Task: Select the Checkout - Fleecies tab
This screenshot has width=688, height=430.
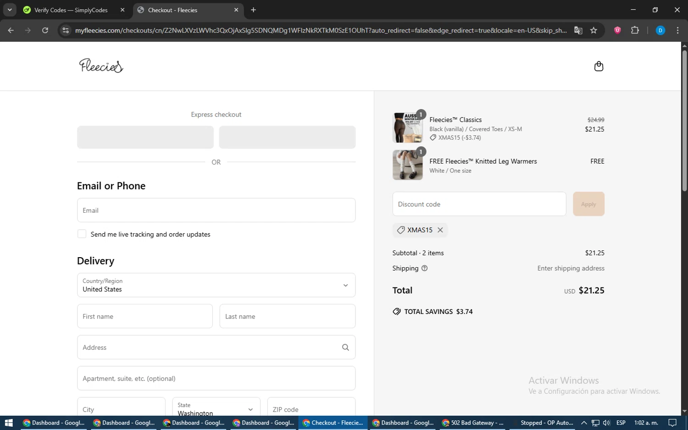Action: 188,10
